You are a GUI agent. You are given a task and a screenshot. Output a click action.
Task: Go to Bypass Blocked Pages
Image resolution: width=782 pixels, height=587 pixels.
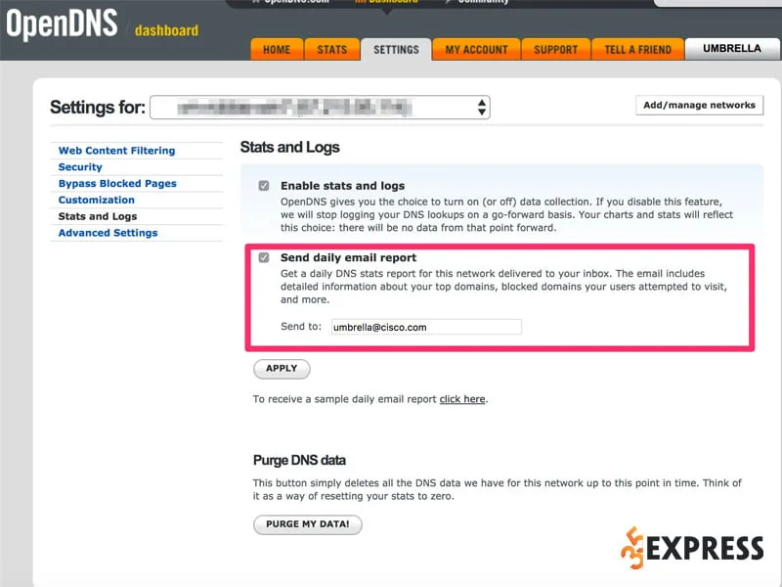[117, 183]
